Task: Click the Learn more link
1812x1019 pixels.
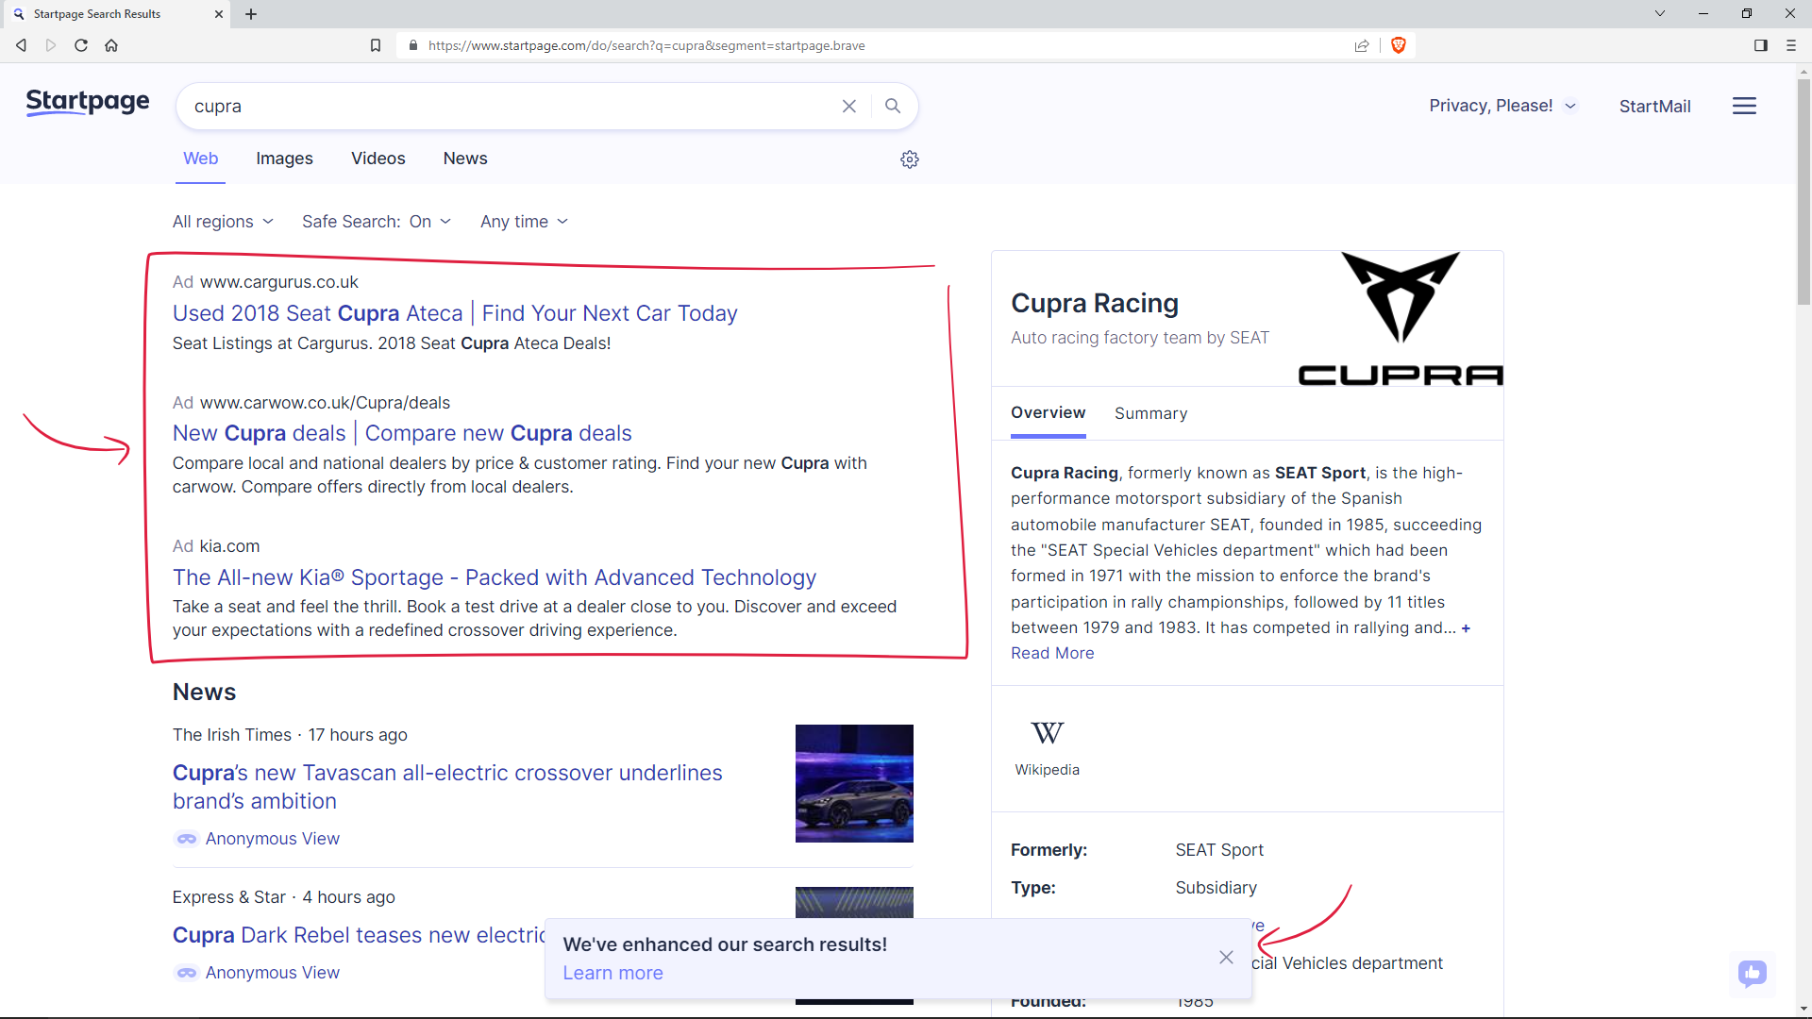Action: pyautogui.click(x=612, y=973)
